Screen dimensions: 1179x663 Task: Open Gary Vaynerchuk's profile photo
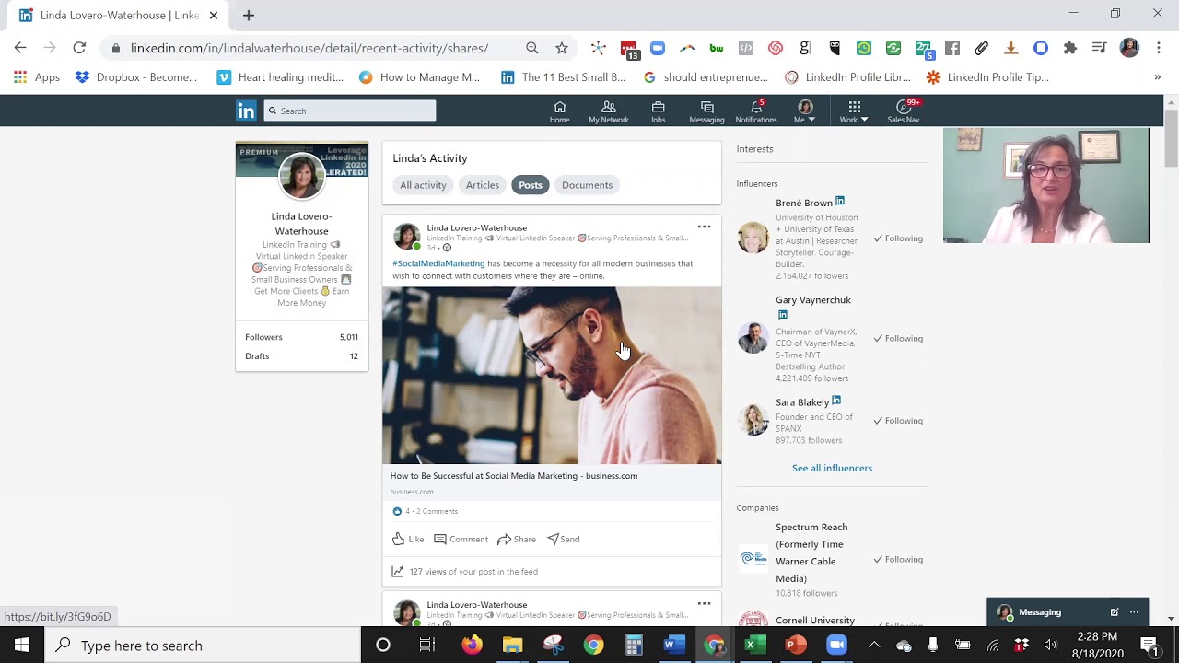pyautogui.click(x=753, y=338)
